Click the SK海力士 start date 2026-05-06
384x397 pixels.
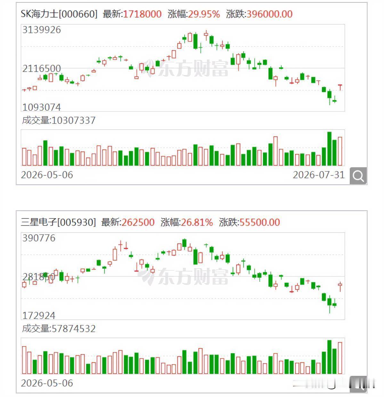coord(47,175)
